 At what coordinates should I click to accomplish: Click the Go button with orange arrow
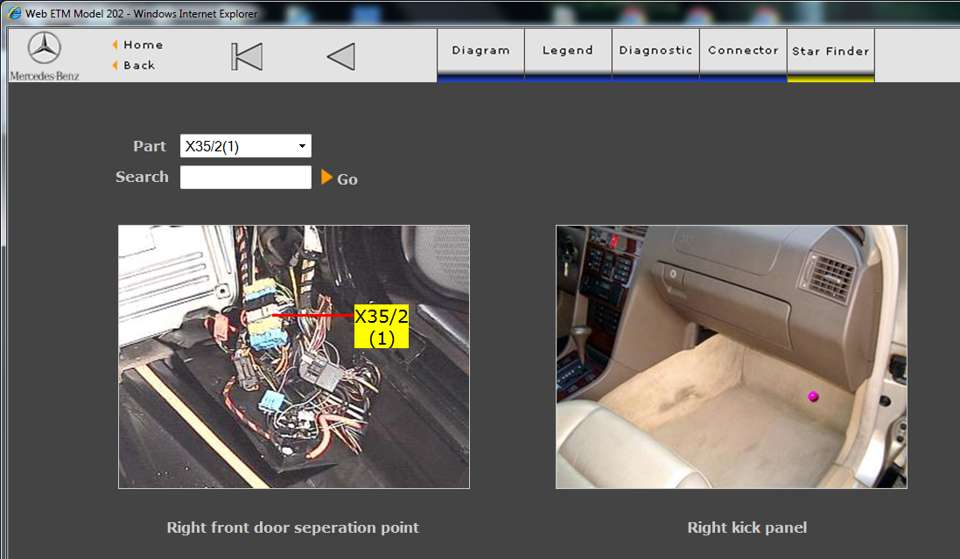340,178
